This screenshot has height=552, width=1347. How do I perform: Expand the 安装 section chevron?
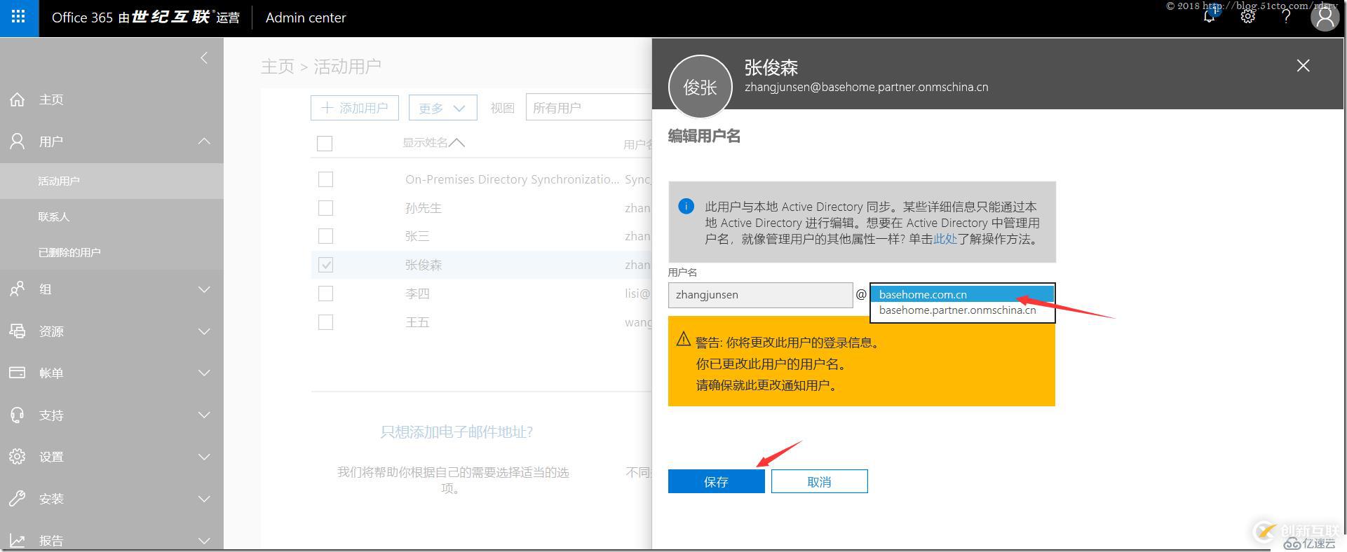[204, 499]
